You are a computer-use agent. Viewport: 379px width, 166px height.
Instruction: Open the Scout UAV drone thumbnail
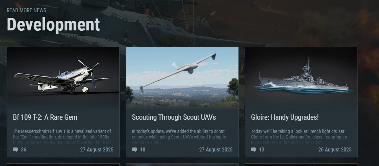click(x=182, y=78)
